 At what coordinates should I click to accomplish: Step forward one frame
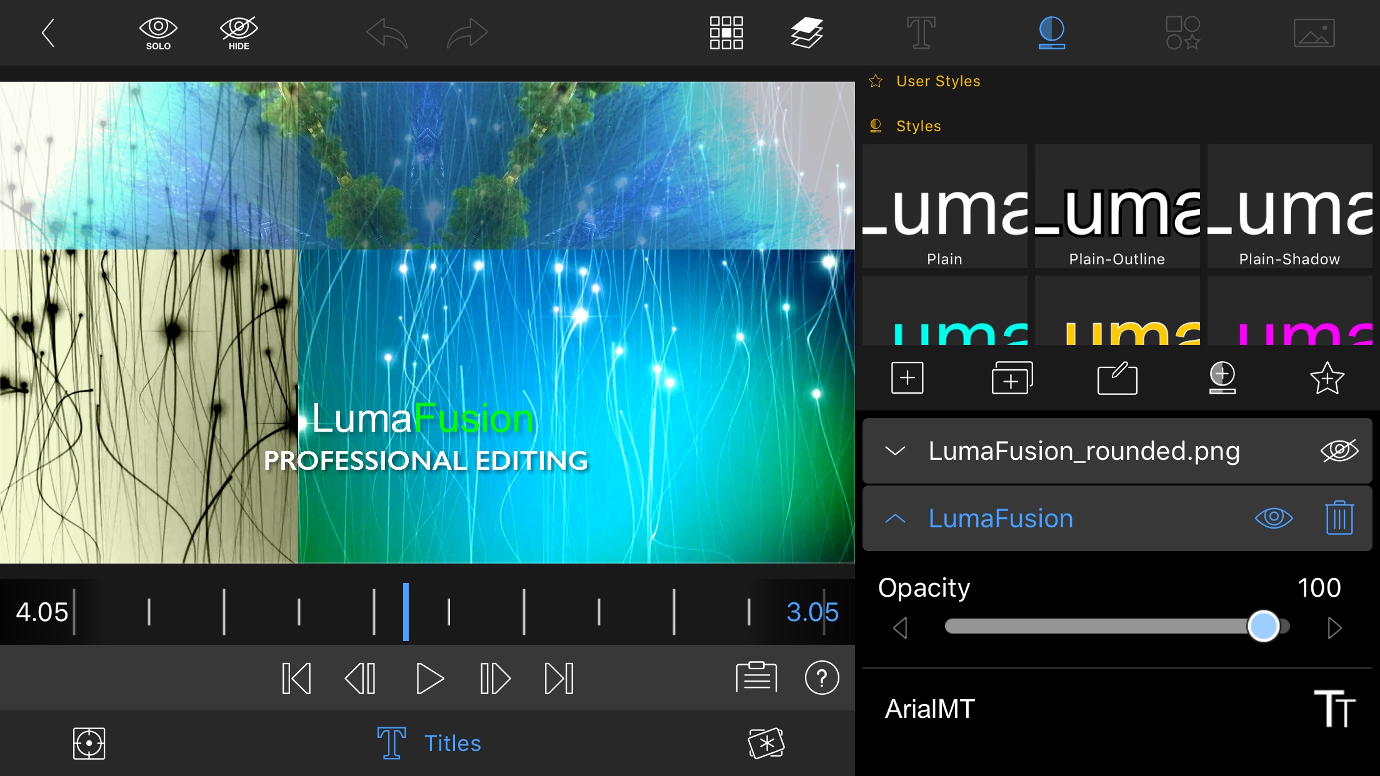[495, 679]
